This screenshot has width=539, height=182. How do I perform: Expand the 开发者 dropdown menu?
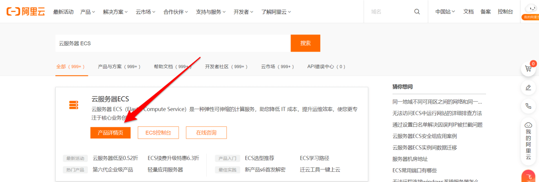coord(243,12)
